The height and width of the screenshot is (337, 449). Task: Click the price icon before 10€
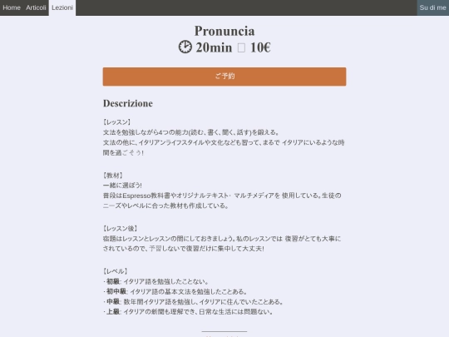(241, 47)
